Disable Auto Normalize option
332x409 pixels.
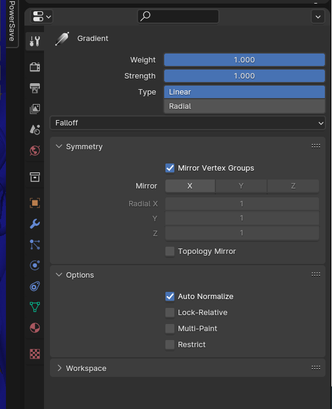point(170,296)
